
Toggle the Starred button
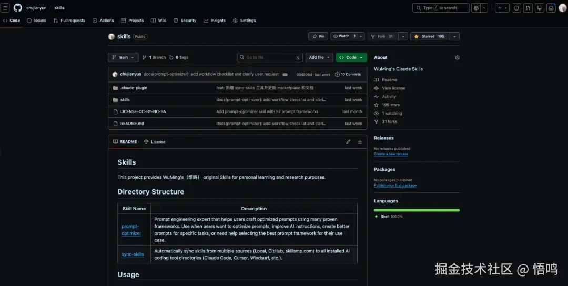point(430,36)
